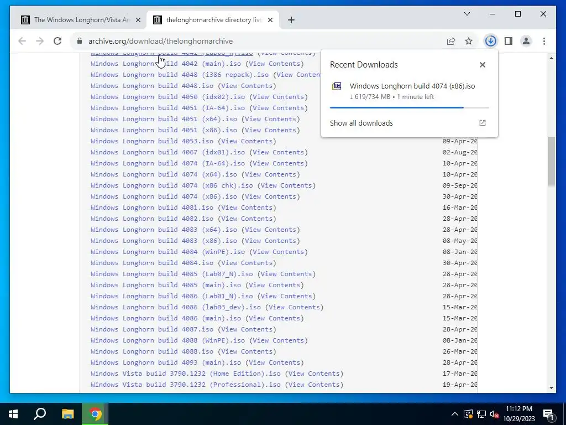View Contents of build 4051 (x64).iso

pyautogui.click(x=270, y=119)
